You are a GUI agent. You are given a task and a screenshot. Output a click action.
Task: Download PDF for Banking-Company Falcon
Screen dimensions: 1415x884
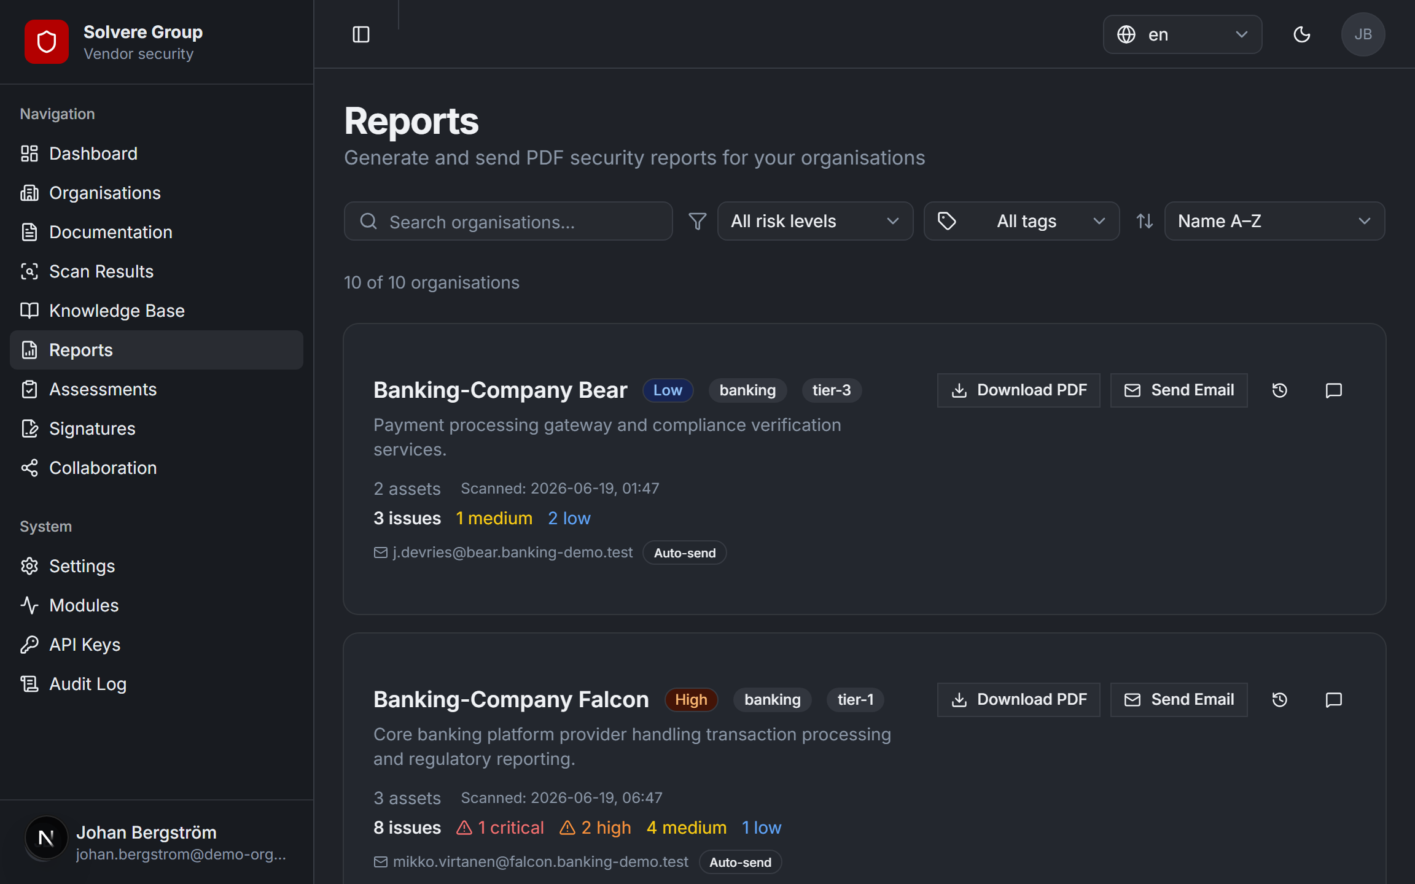coord(1019,700)
